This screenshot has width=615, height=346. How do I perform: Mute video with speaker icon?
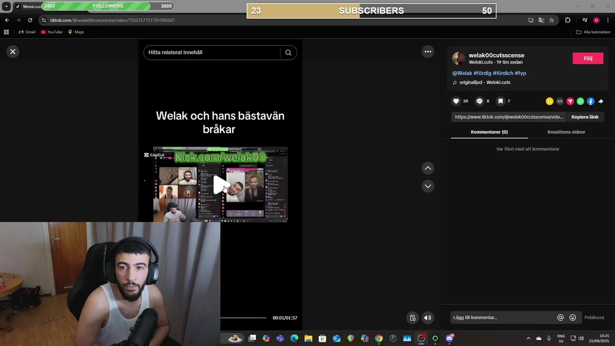(428, 318)
